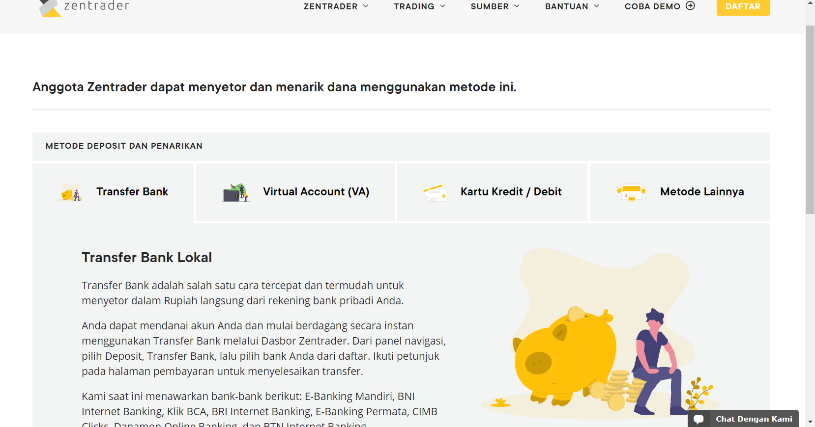Image resolution: width=815 pixels, height=427 pixels.
Task: Switch to the Metode Lainnya tab
Action: click(x=680, y=192)
